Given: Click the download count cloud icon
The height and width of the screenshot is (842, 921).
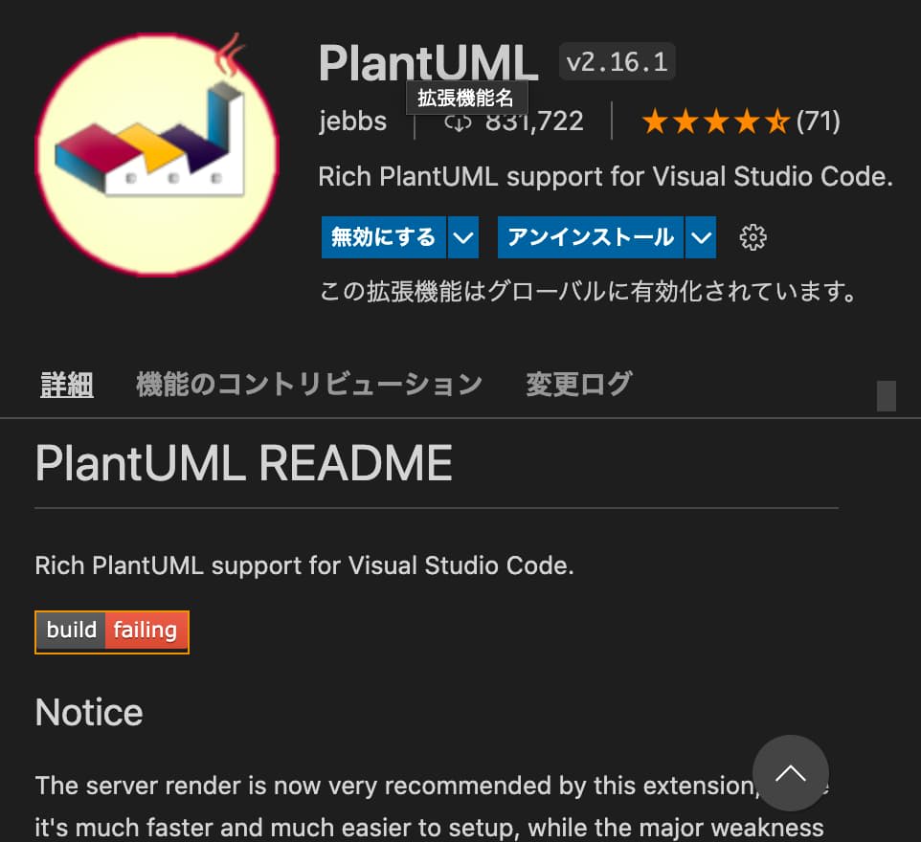Looking at the screenshot, I should click(458, 122).
